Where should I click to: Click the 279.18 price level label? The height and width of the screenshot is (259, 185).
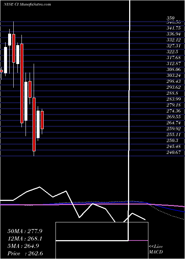pos(174,105)
